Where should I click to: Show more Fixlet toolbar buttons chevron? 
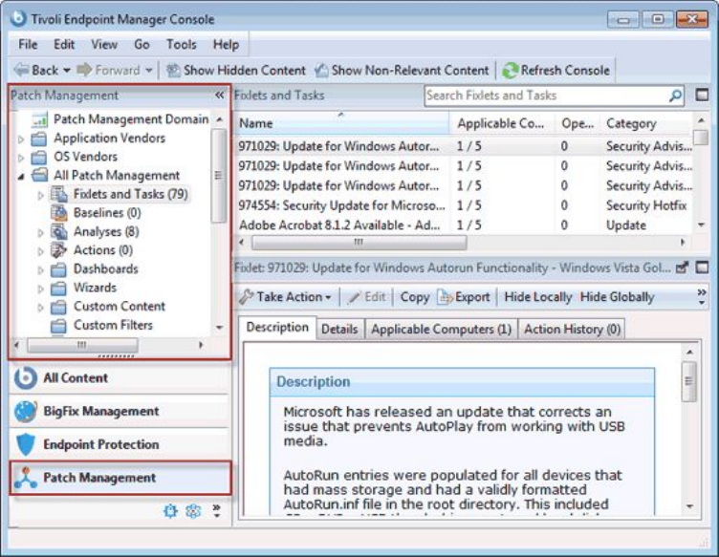(702, 296)
